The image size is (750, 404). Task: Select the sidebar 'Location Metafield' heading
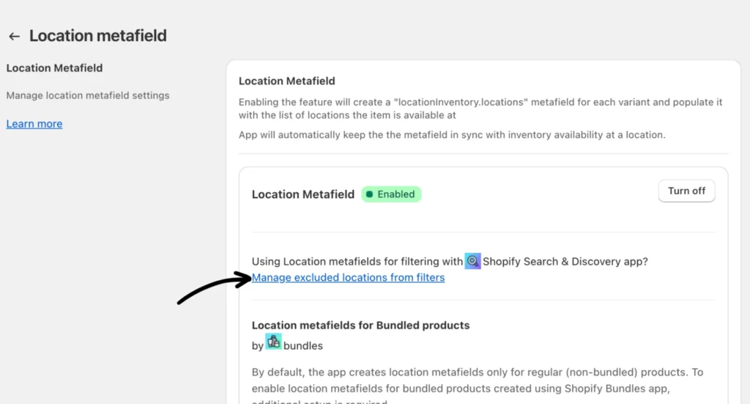pos(54,68)
